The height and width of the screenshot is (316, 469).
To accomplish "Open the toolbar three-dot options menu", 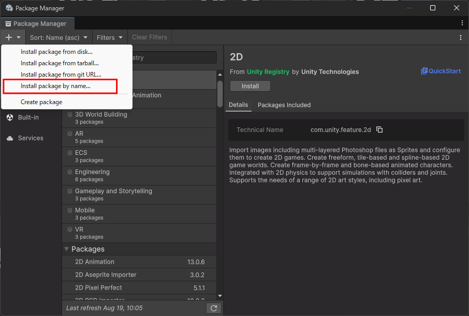I will click(461, 37).
